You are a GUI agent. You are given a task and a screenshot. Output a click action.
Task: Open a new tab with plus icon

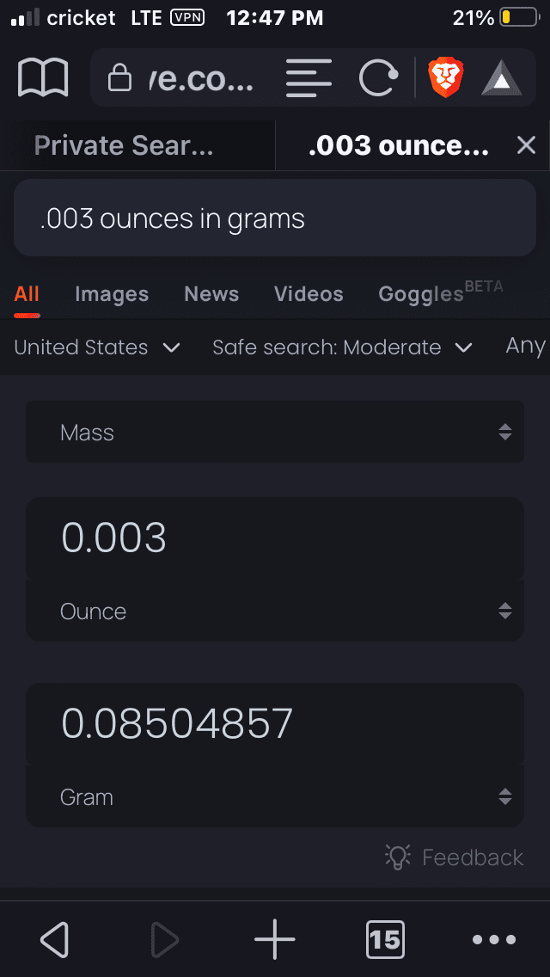(275, 939)
